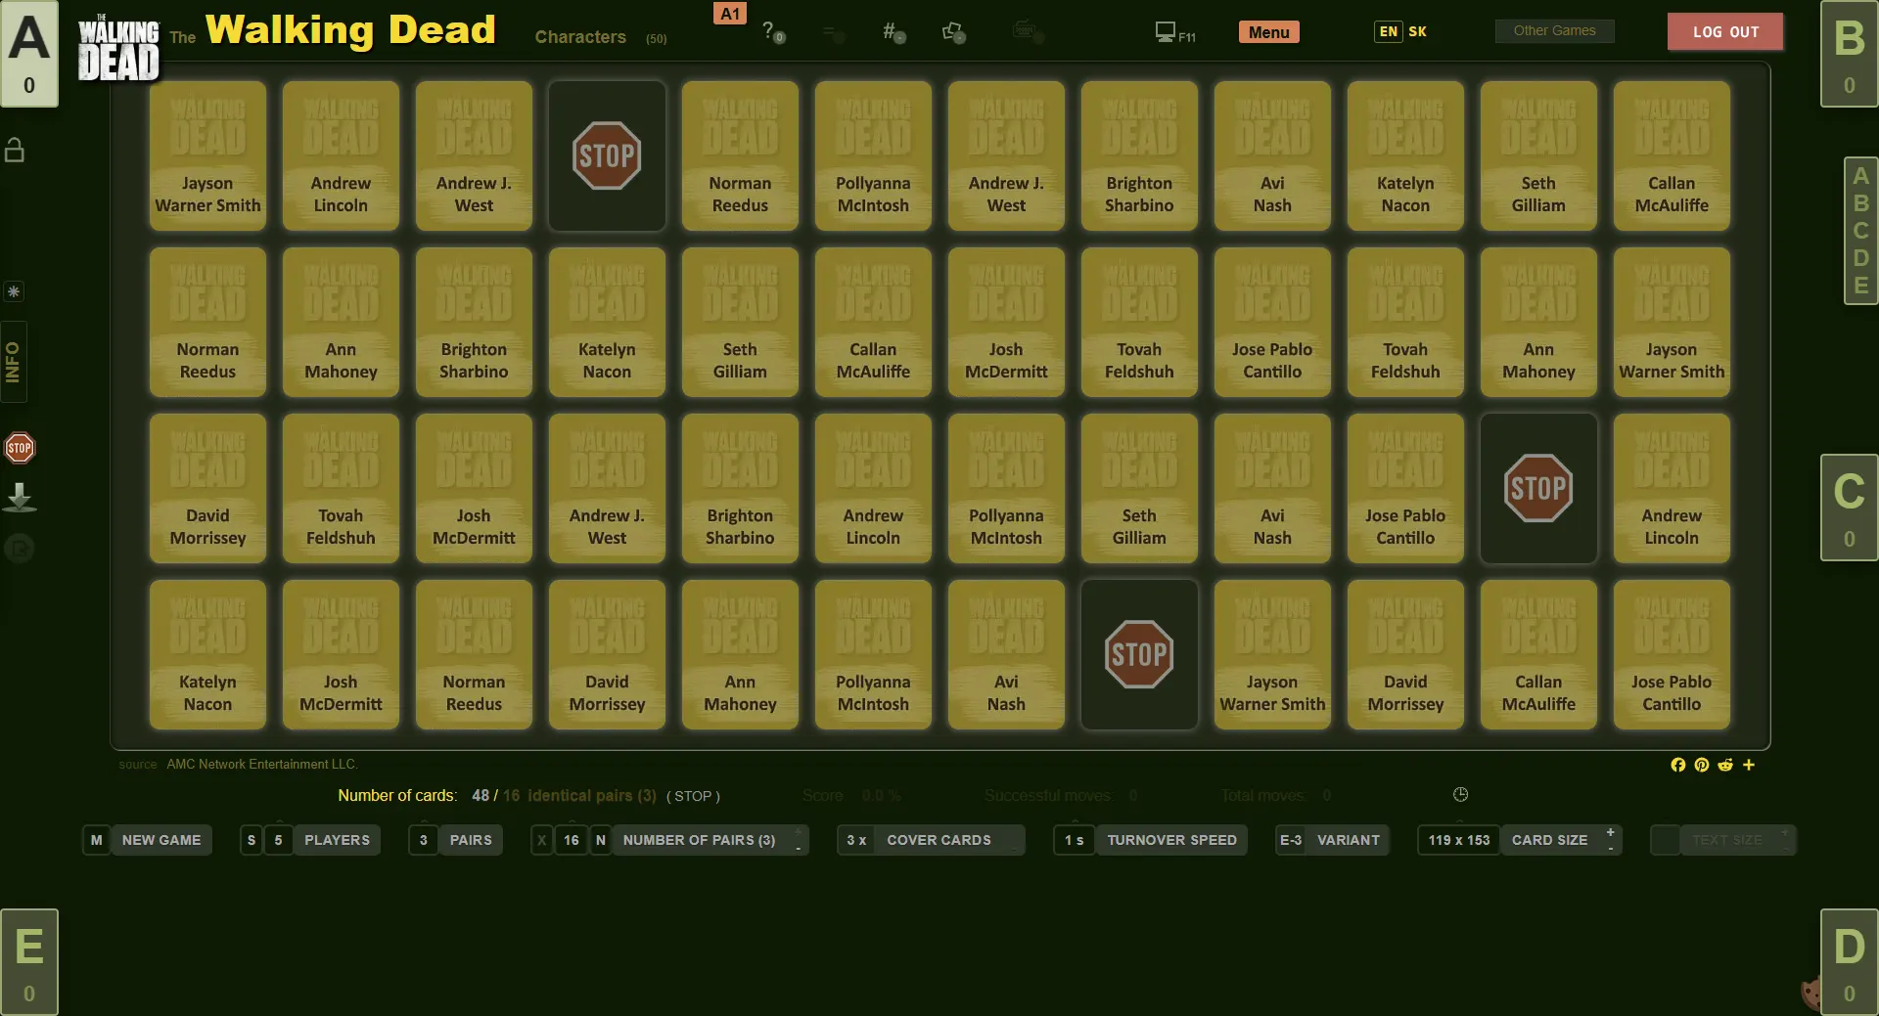
Task: Click the LOG OUT button
Action: [1725, 31]
